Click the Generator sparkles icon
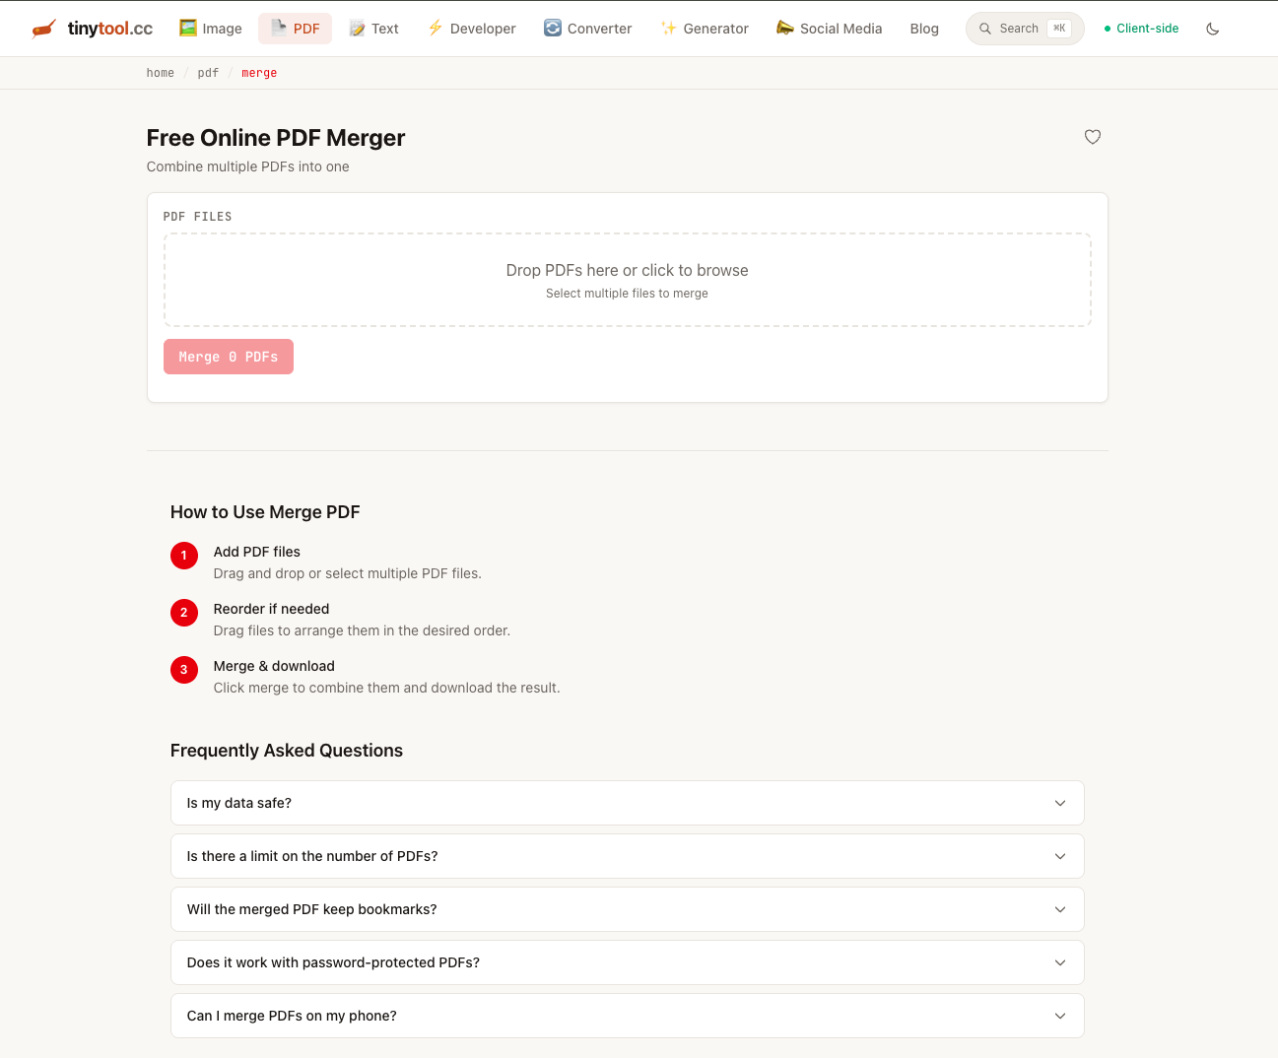This screenshot has width=1278, height=1058. coord(669,28)
